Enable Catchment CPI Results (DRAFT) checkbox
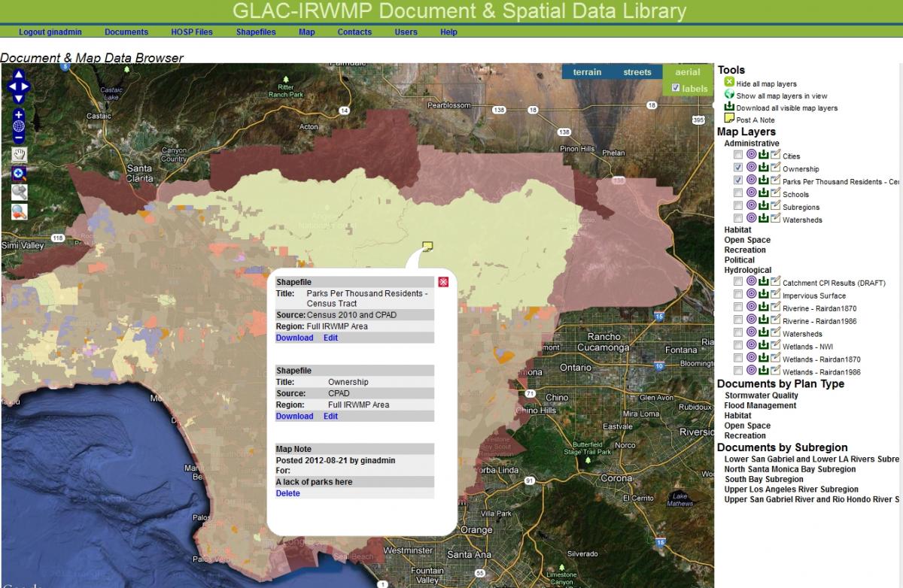 (738, 282)
